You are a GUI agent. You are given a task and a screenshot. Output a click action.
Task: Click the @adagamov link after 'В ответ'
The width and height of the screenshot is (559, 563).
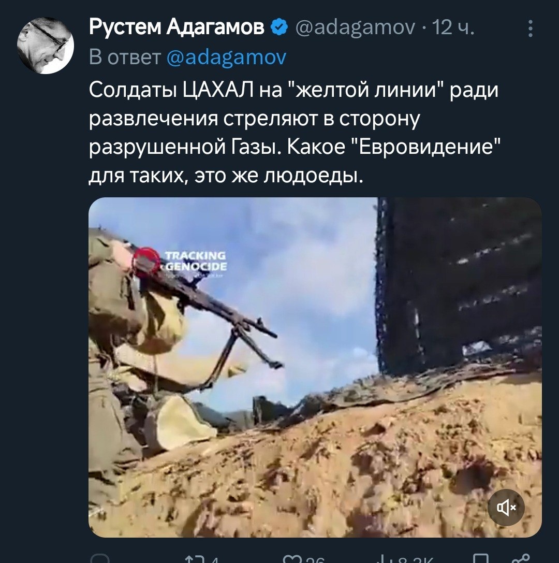tap(226, 57)
